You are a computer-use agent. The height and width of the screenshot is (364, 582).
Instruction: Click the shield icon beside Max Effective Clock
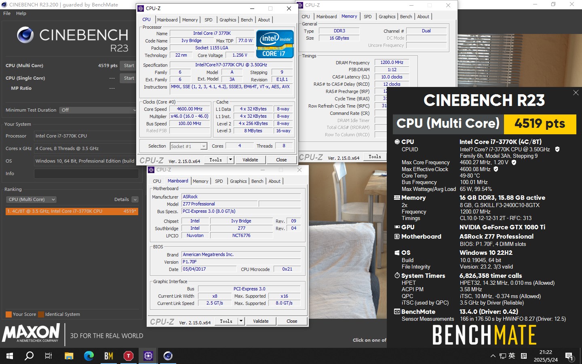click(496, 169)
